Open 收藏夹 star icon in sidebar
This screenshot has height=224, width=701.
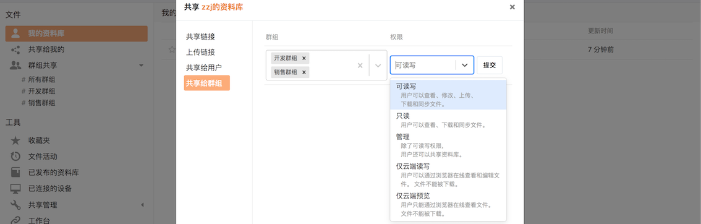pos(15,140)
